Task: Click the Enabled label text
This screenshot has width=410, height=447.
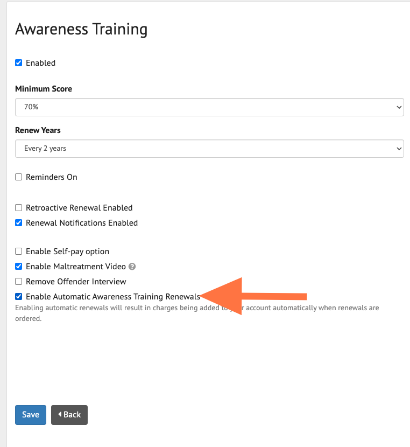Action: (41, 63)
